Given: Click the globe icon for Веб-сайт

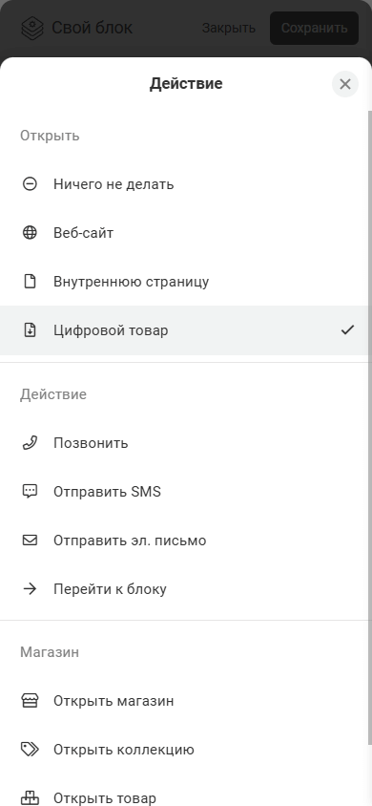Looking at the screenshot, I should [x=30, y=233].
